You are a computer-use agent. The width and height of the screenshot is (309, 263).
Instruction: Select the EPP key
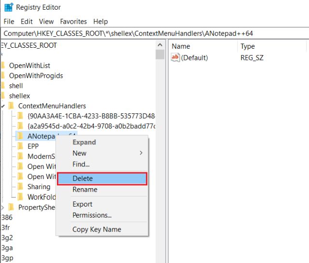(33, 146)
